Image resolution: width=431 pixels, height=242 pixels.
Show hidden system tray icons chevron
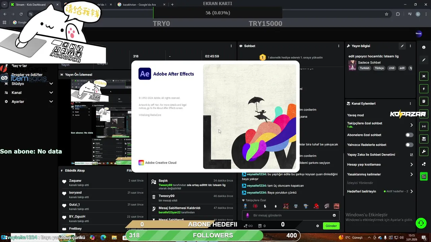(369, 238)
